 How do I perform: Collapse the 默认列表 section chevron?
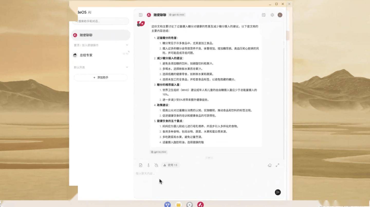(x=127, y=67)
